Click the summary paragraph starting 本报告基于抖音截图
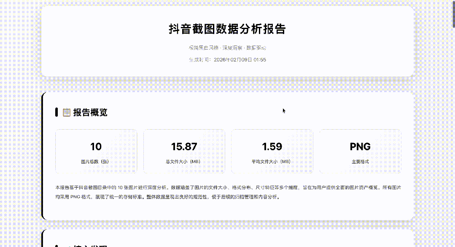455x247 pixels. (229, 192)
